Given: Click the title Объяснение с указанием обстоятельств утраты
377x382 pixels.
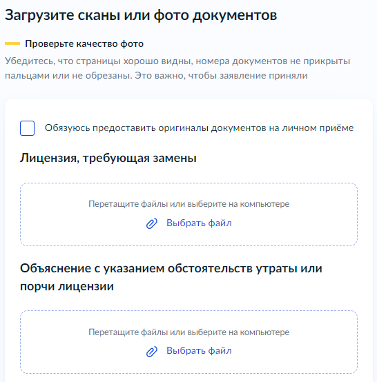Looking at the screenshot, I should point(171,277).
